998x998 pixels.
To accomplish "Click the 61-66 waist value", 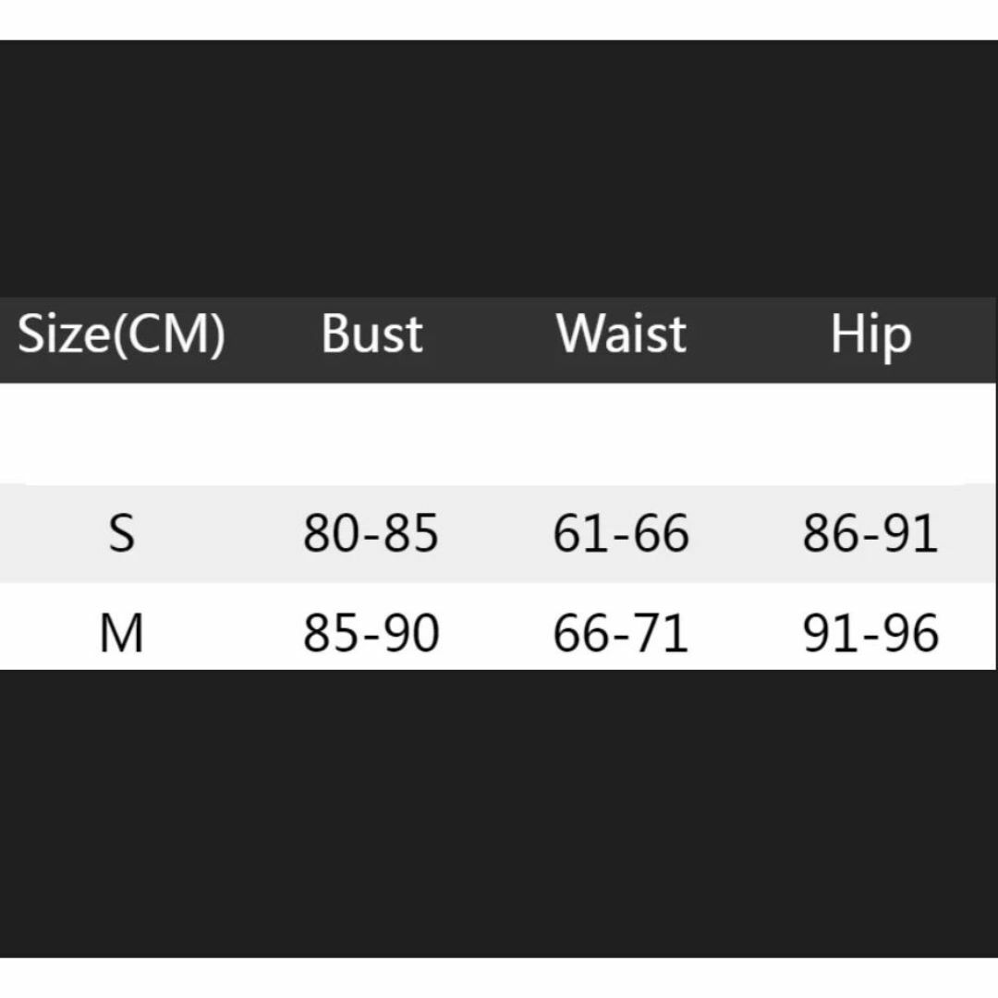I will tap(621, 533).
